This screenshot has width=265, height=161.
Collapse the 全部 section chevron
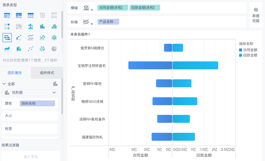4,84
